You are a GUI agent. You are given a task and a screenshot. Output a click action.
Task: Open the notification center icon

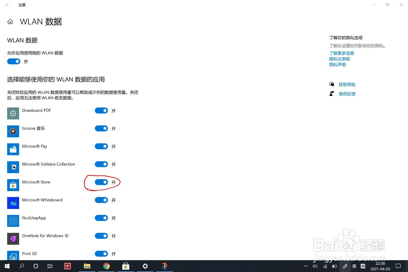[x=398, y=266]
